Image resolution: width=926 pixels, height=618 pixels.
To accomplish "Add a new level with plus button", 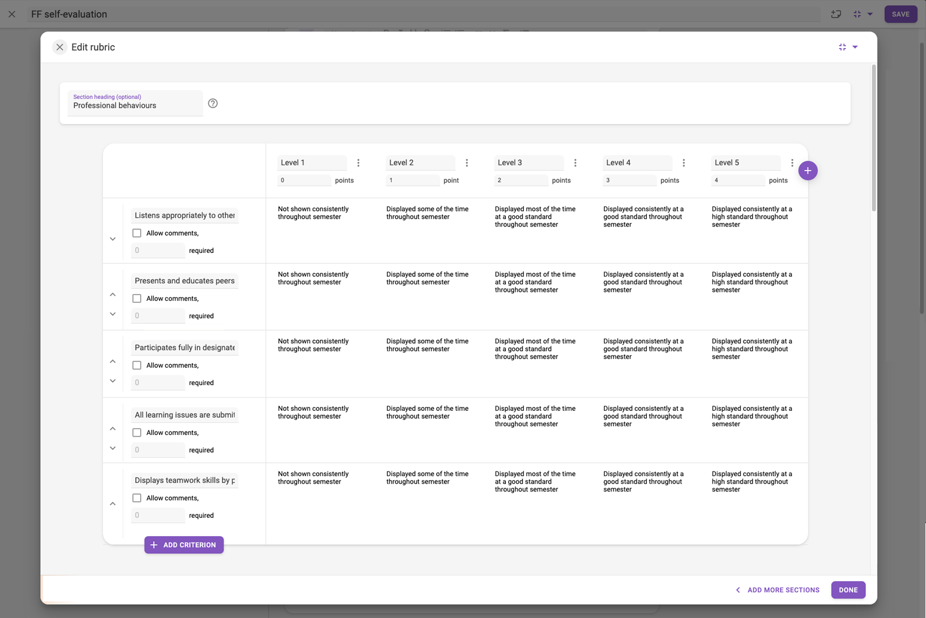I will pyautogui.click(x=808, y=171).
